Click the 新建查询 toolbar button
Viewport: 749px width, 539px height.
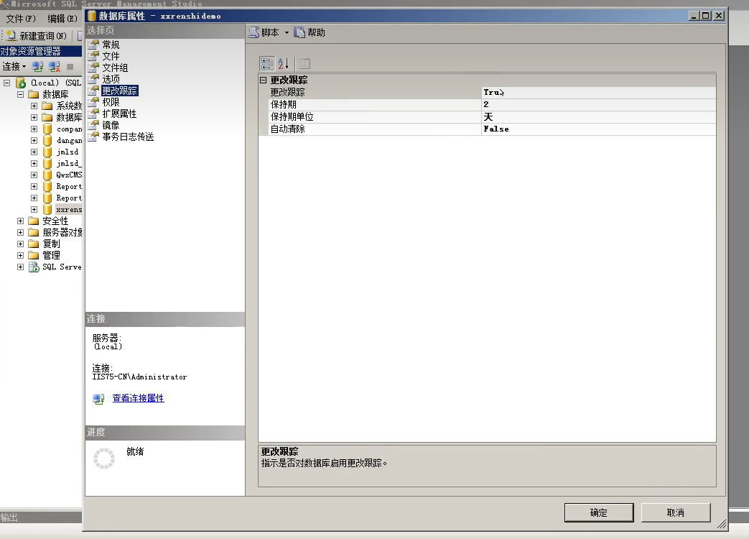coord(36,36)
